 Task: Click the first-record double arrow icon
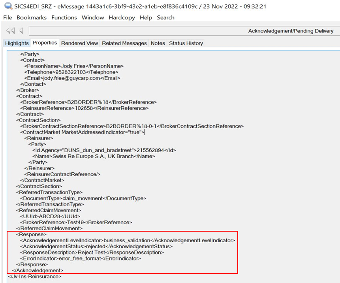coord(10,31)
